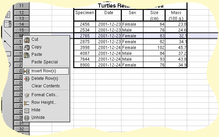The image size is (219, 137).
Task: Select row header 32
Action: tap(22, 129)
